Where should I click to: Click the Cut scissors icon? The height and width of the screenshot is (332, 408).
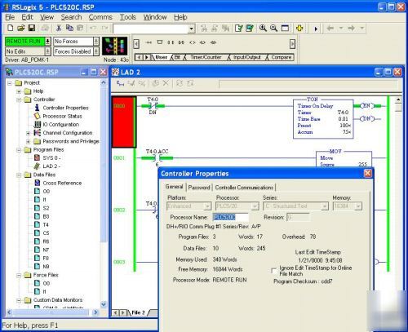tap(59, 28)
